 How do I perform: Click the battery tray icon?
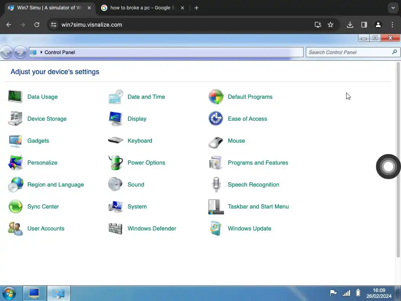358,293
